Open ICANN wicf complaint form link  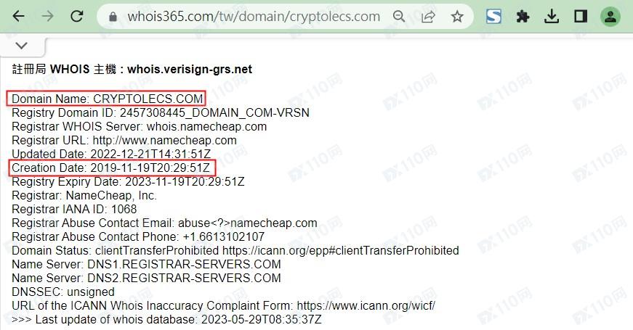(366, 305)
